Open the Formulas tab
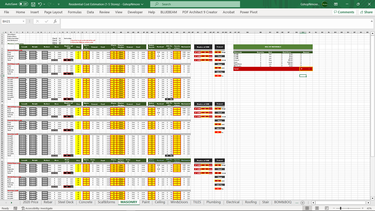 tap(75, 12)
